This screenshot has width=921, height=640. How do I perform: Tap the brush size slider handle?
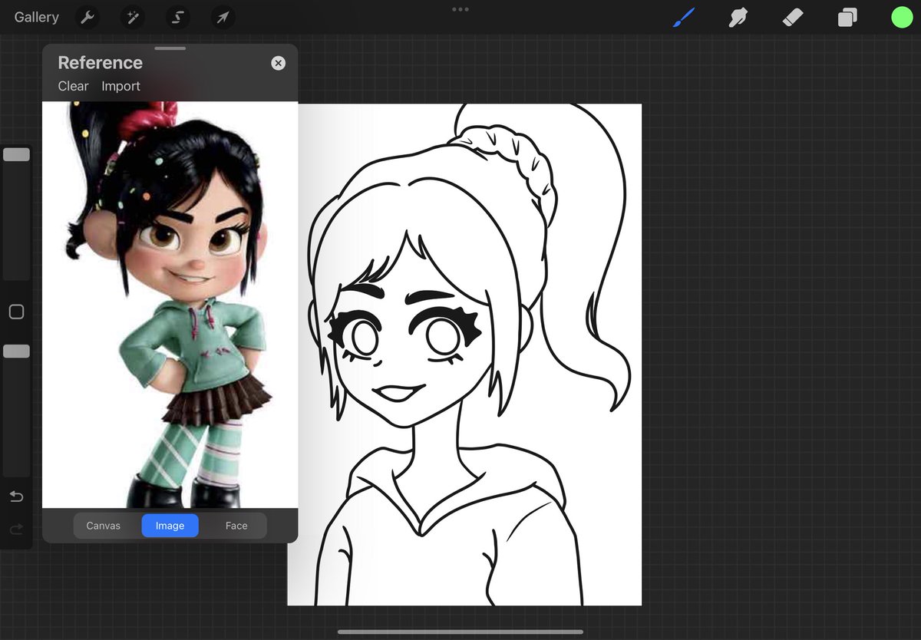pos(16,154)
